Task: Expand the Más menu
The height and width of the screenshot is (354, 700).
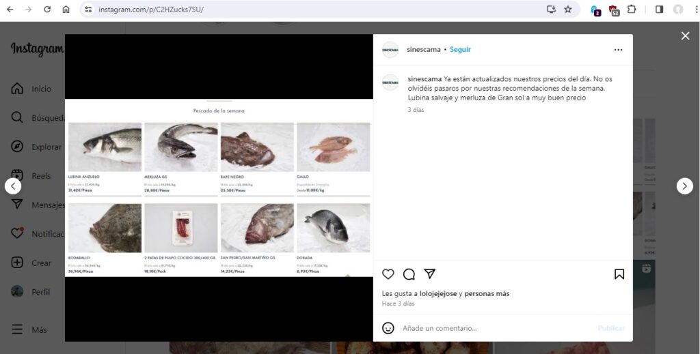Action: [29, 330]
